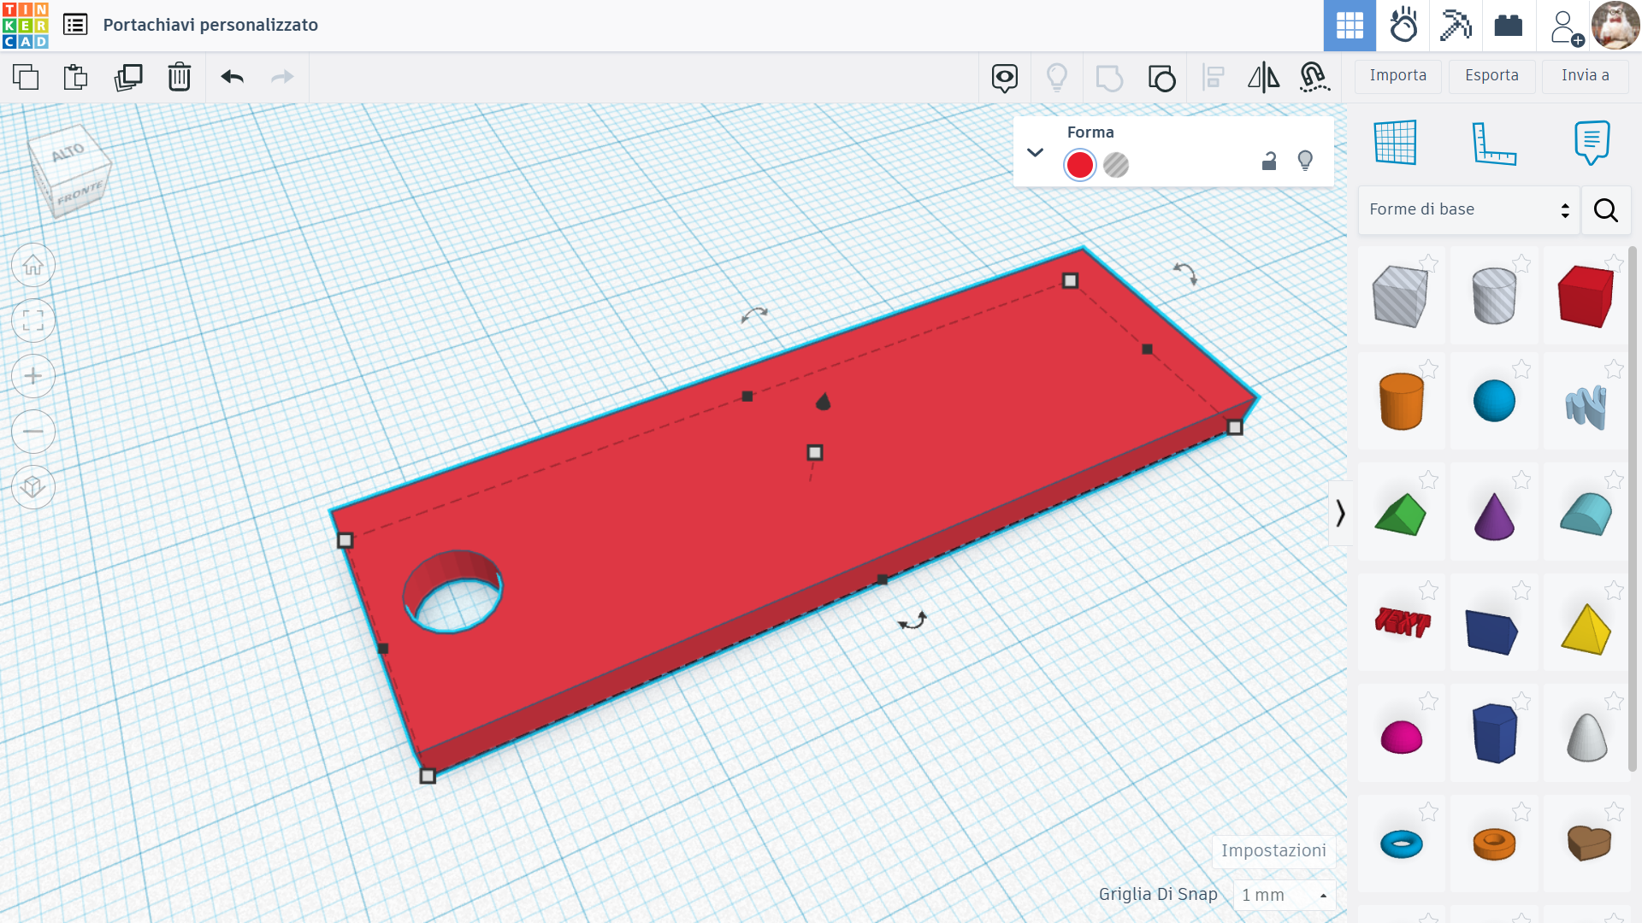The height and width of the screenshot is (923, 1642).
Task: Select the Workplane tool
Action: click(x=1396, y=142)
